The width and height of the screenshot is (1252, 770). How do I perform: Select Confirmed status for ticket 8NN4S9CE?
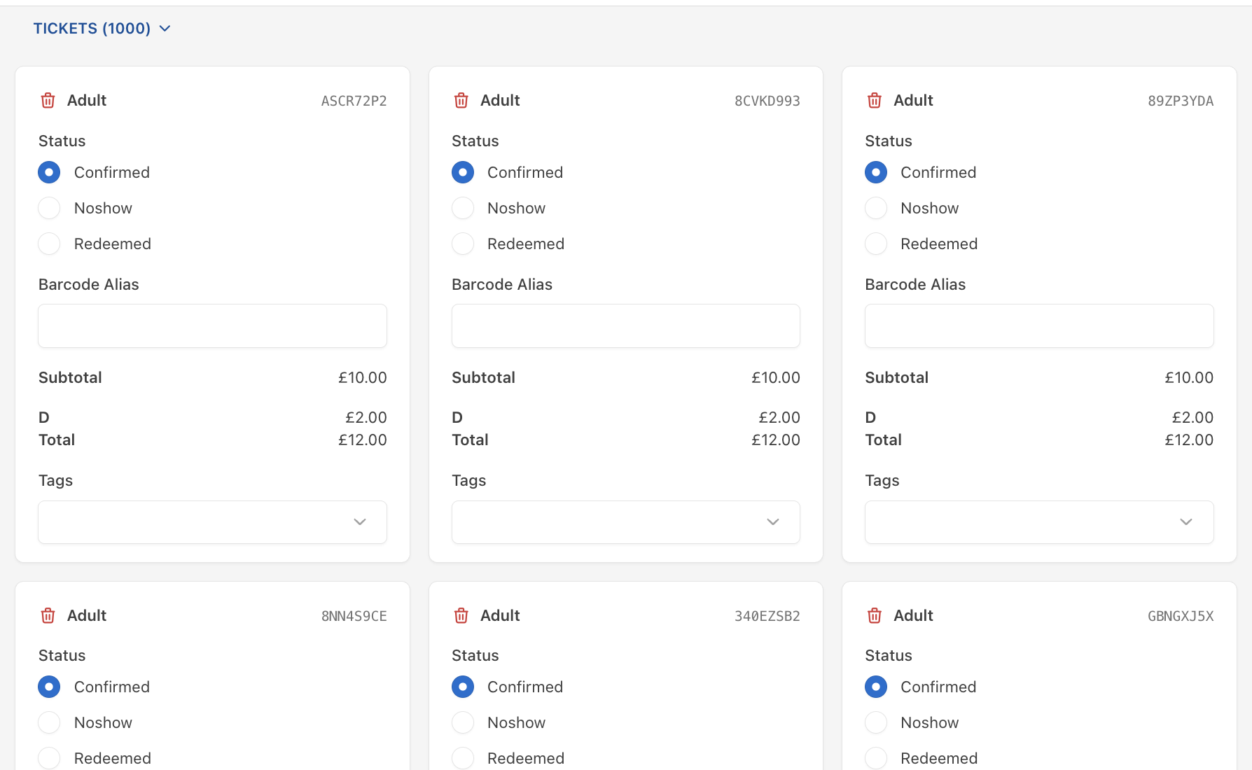click(x=49, y=687)
